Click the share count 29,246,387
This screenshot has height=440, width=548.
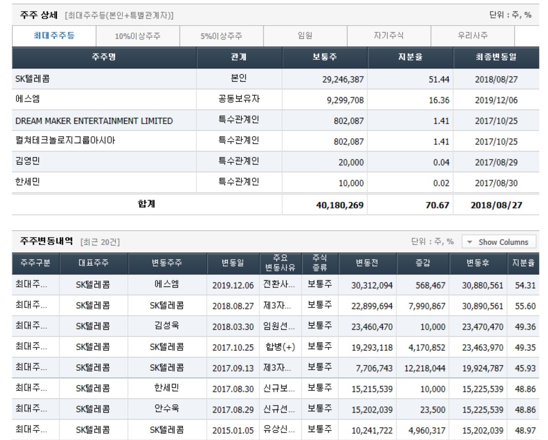(343, 80)
